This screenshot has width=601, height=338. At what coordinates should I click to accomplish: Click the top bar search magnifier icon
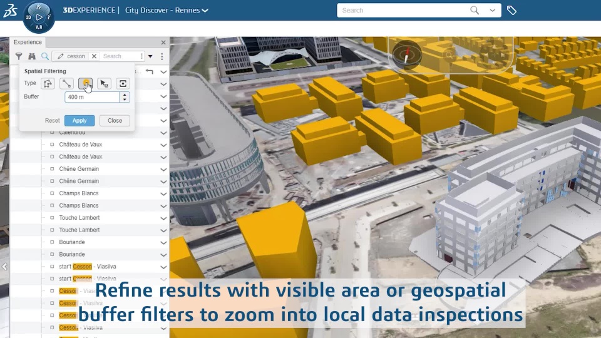click(475, 11)
